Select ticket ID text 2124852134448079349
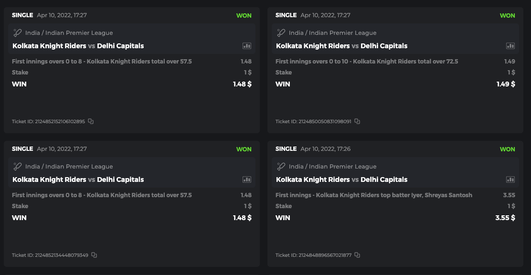This screenshot has width=531, height=275. point(61,255)
